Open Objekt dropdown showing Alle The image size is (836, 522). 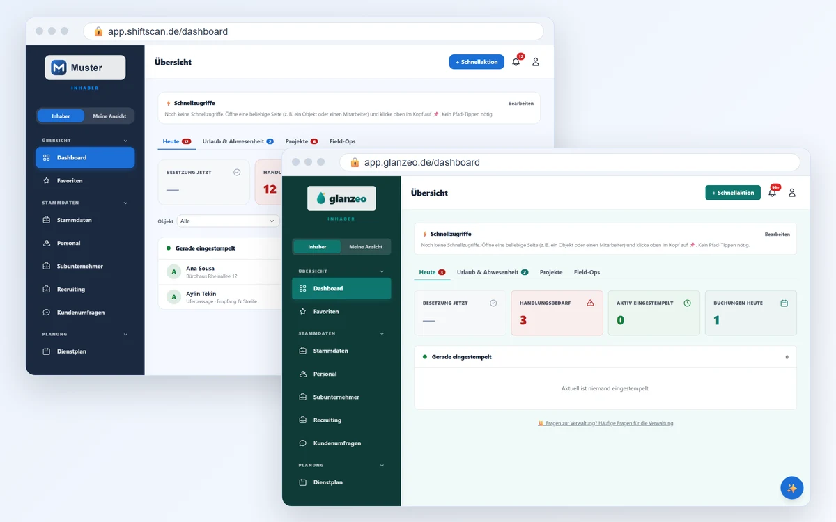tap(228, 221)
